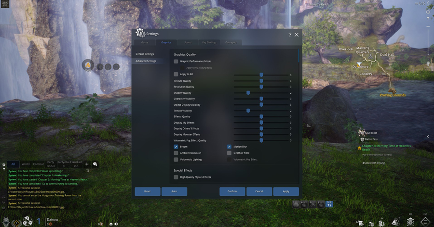Open the Gamepad tab
This screenshot has width=434, height=227.
231,42
